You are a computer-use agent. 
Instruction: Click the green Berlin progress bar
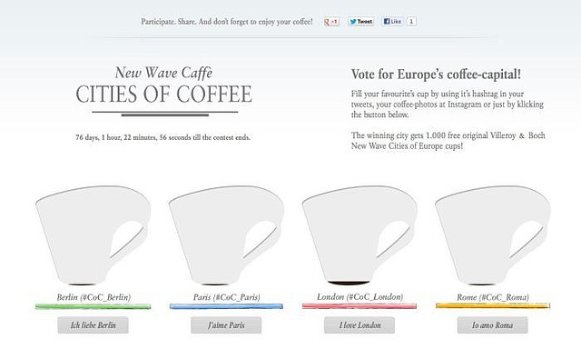point(93,306)
